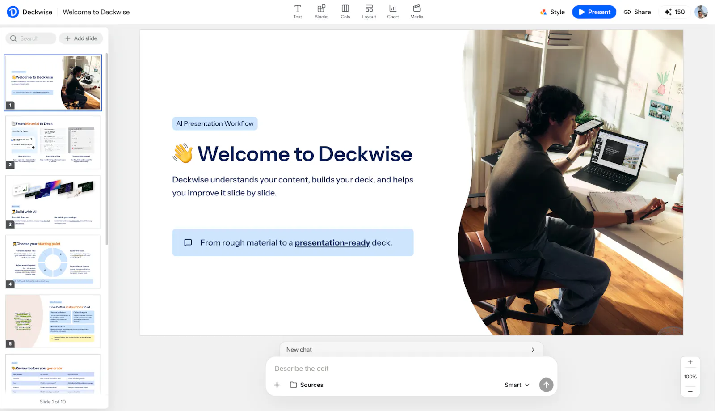Select the AI Presentation Workflow tag

215,123
